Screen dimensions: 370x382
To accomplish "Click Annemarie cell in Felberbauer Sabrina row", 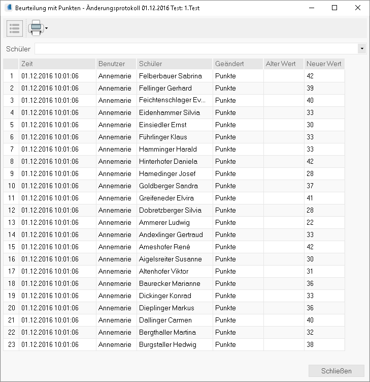I will point(116,76).
